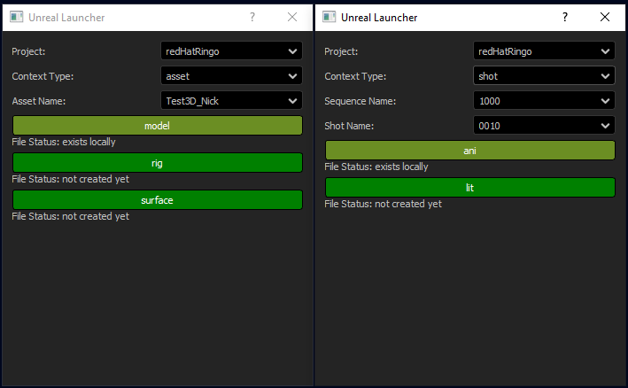The width and height of the screenshot is (628, 388).
Task: Click the app icon in the shot window title bar
Action: tap(330, 18)
